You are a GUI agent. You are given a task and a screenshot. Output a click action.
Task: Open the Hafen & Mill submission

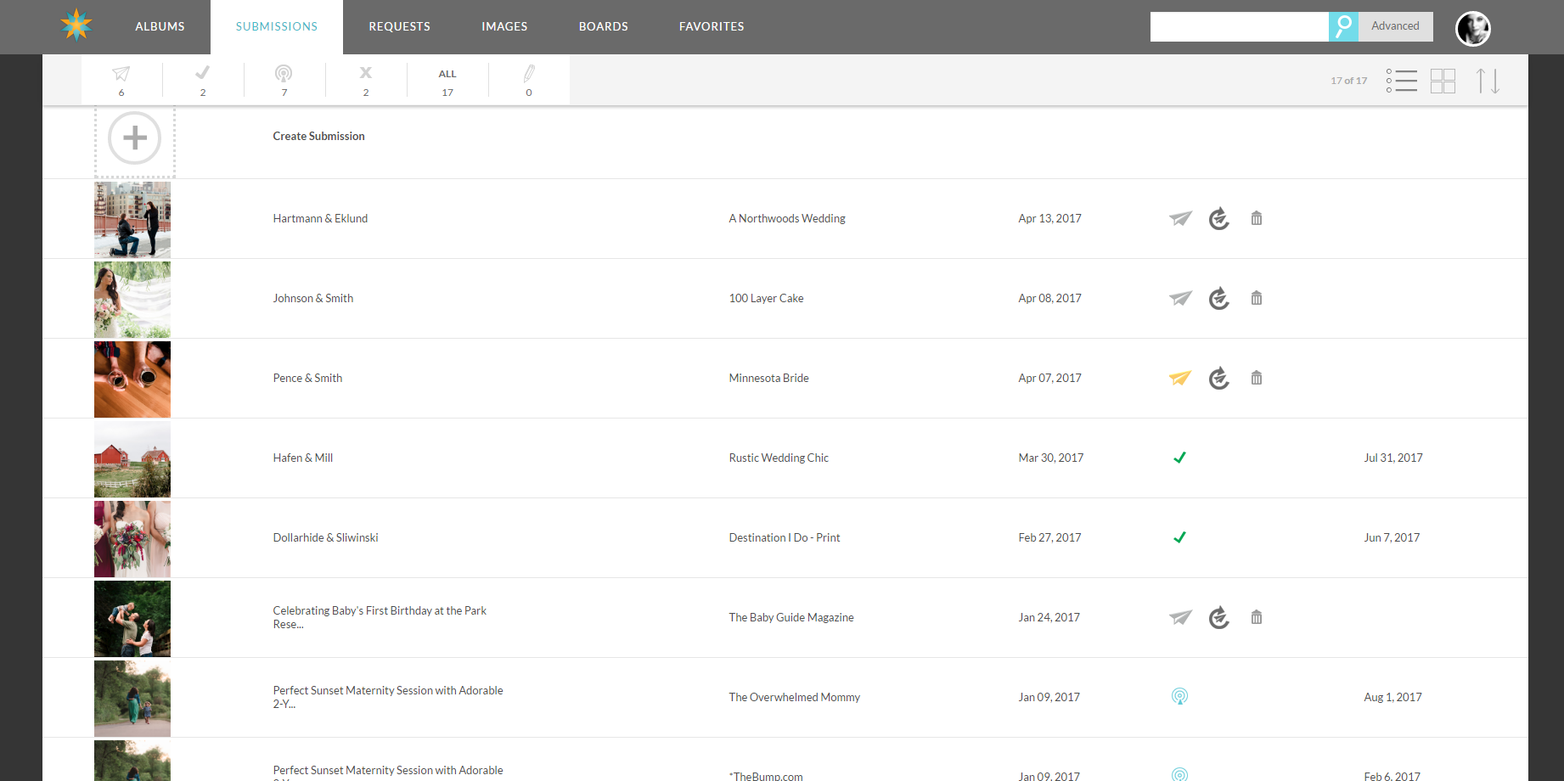[x=302, y=458]
